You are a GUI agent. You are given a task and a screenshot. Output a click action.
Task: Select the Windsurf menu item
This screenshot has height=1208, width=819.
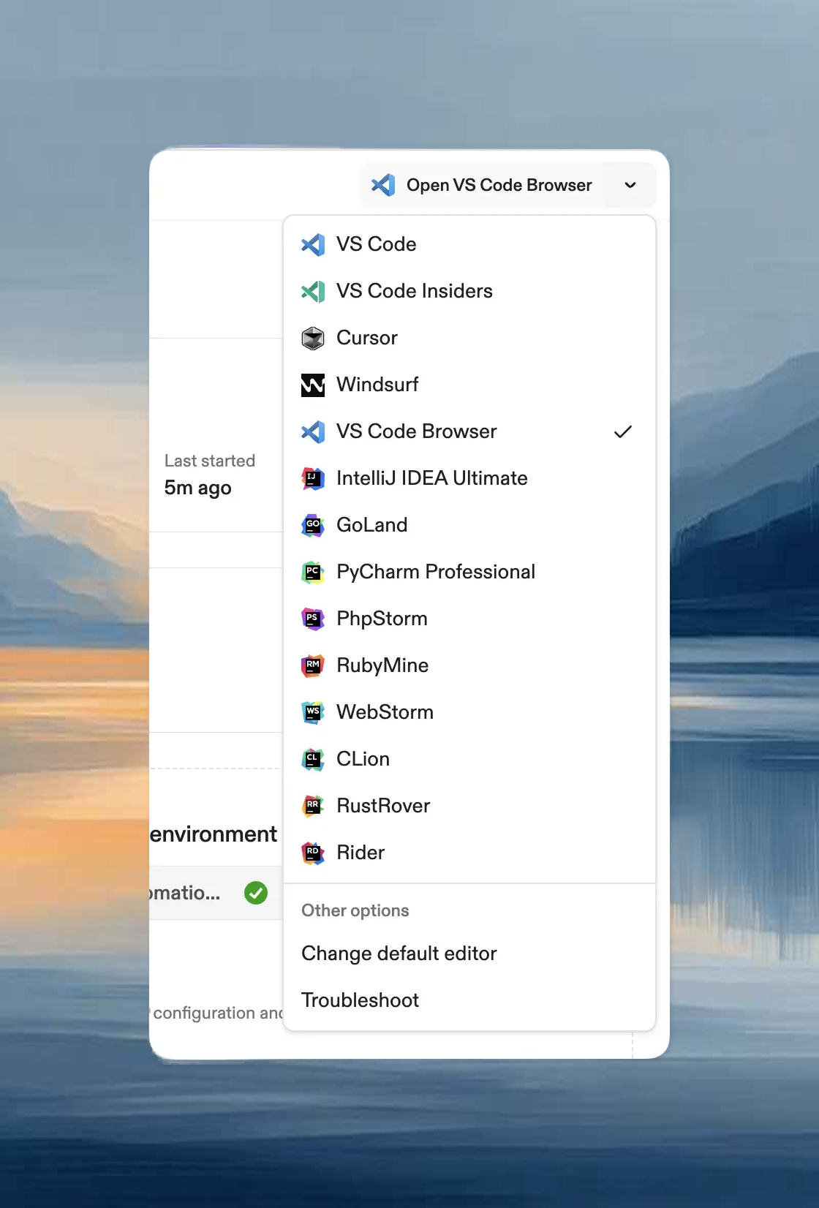point(469,385)
